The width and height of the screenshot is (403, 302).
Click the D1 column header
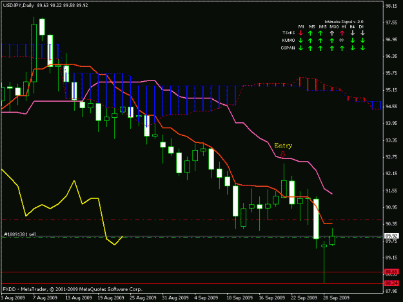[361, 26]
